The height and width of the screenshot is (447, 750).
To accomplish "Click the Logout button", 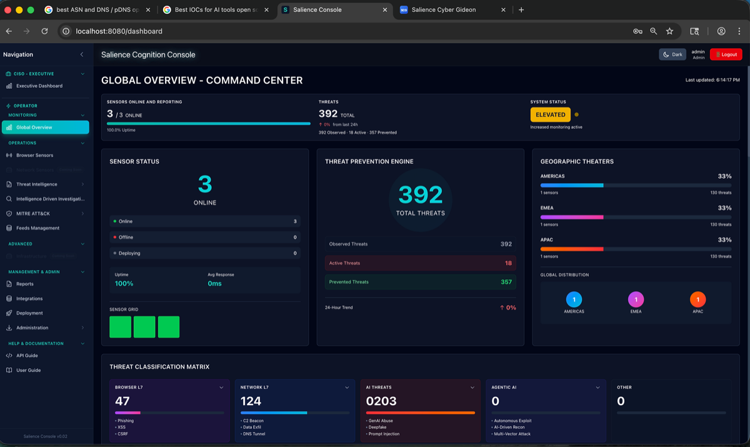I will [x=726, y=54].
